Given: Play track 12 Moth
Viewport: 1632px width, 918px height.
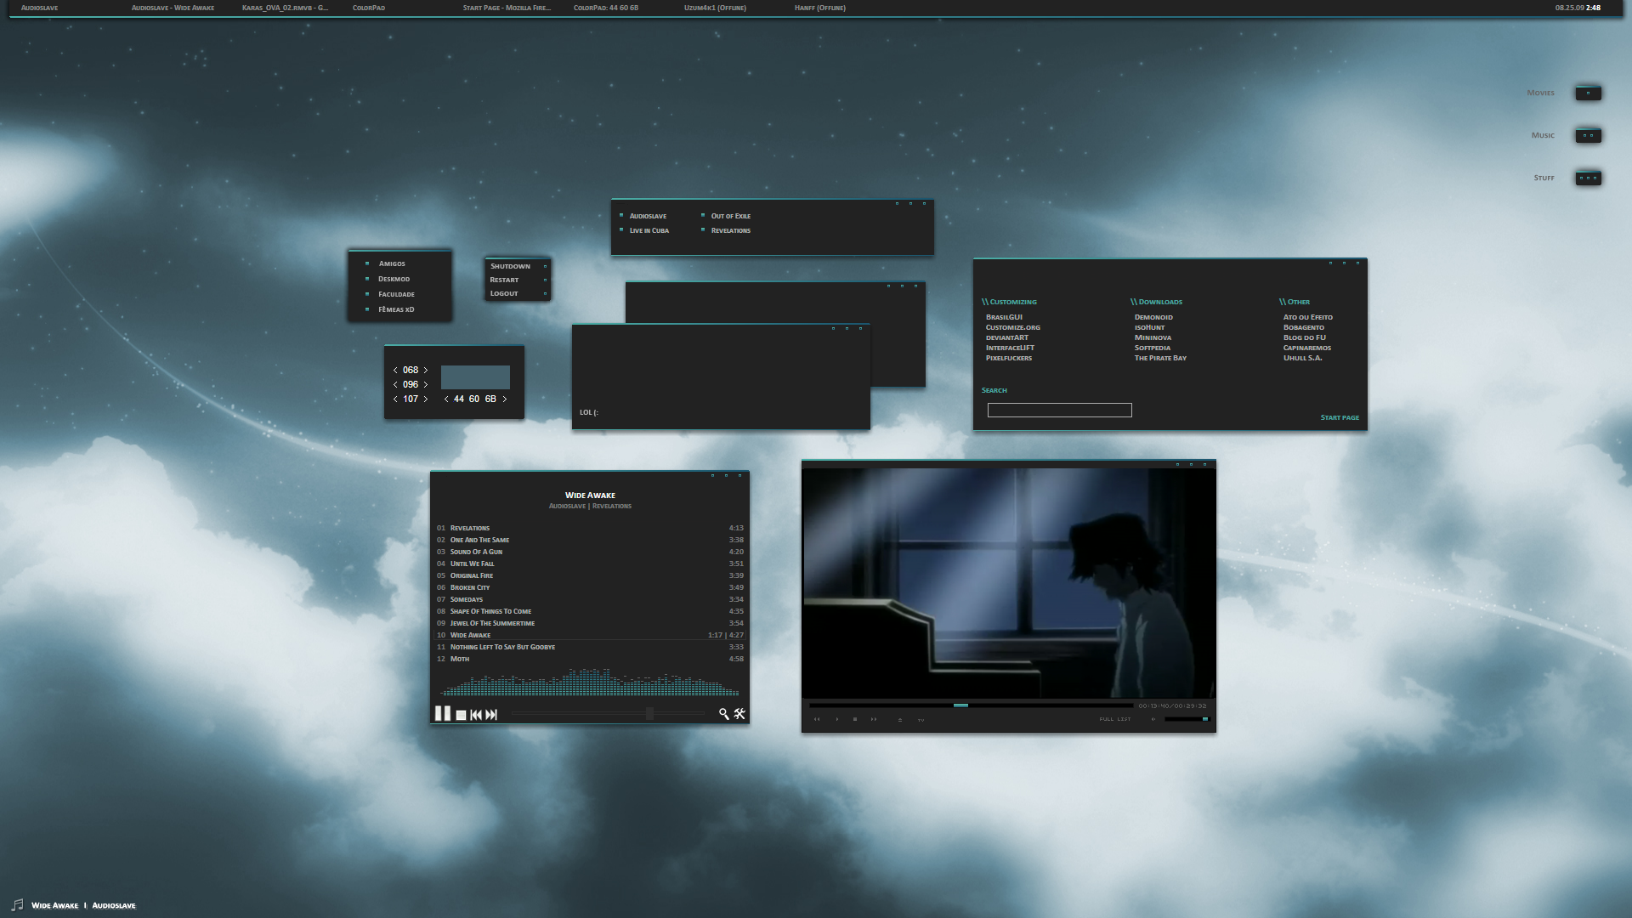Looking at the screenshot, I should click(x=590, y=659).
